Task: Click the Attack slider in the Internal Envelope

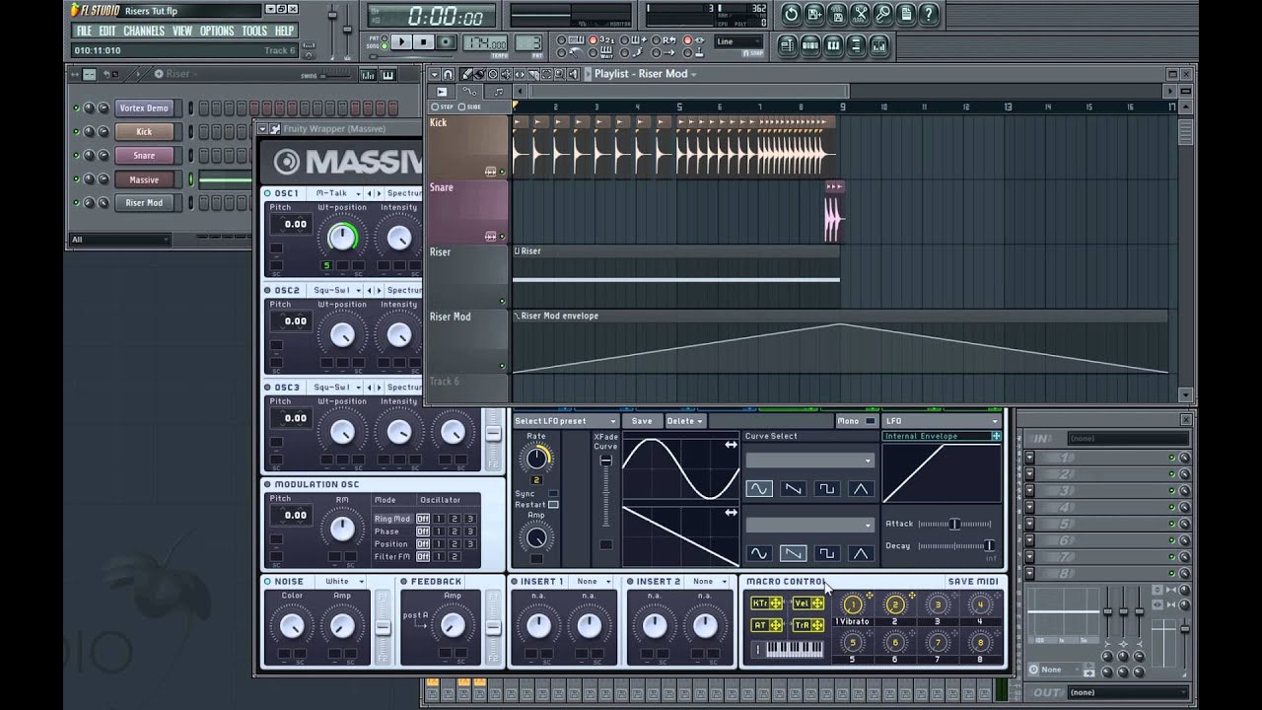Action: pos(954,524)
